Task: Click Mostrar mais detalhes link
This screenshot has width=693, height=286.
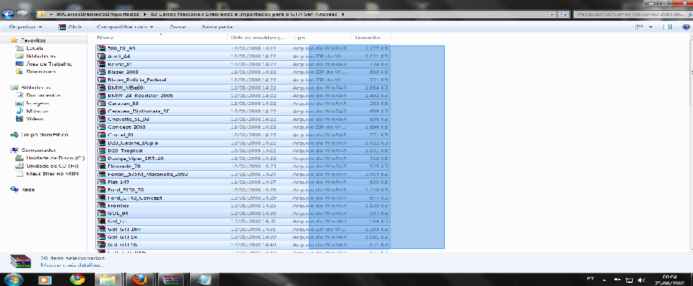Action: (x=73, y=266)
